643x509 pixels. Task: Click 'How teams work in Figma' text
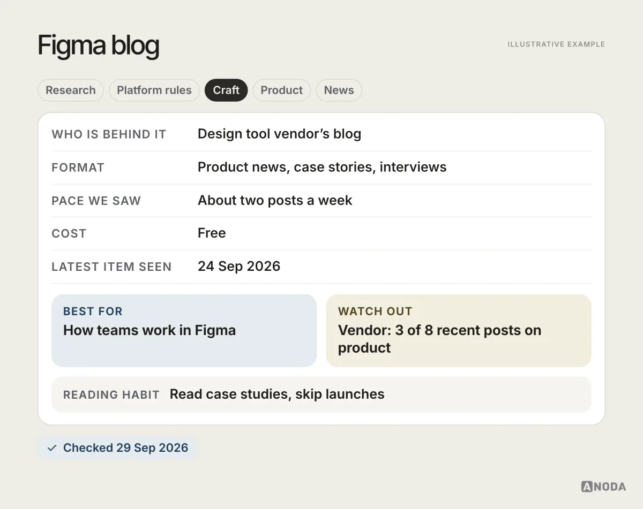click(x=149, y=330)
